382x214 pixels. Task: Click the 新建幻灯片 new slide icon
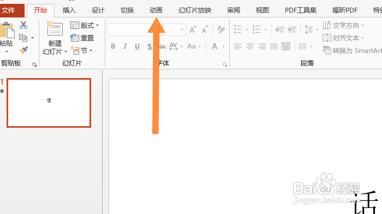click(x=55, y=28)
